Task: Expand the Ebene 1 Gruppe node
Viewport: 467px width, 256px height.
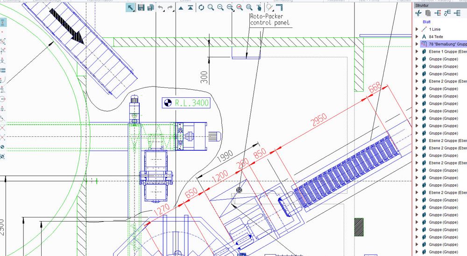Action: [417, 51]
